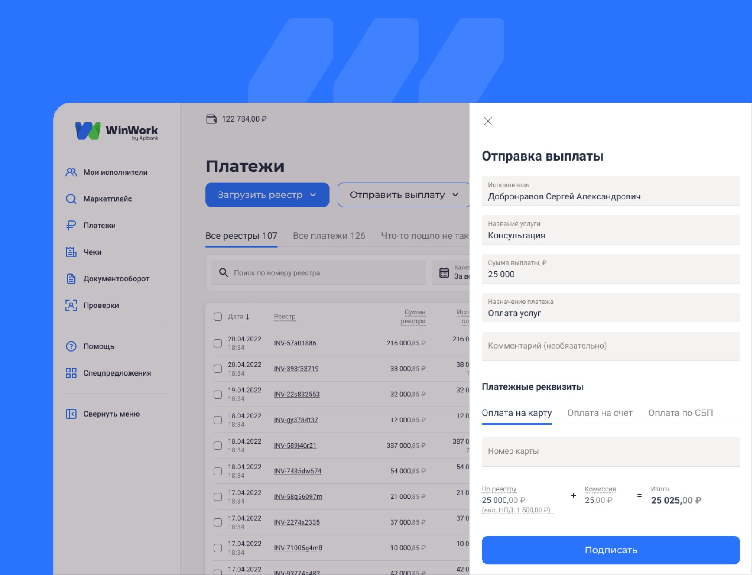Click the wallet balance icon

(211, 119)
